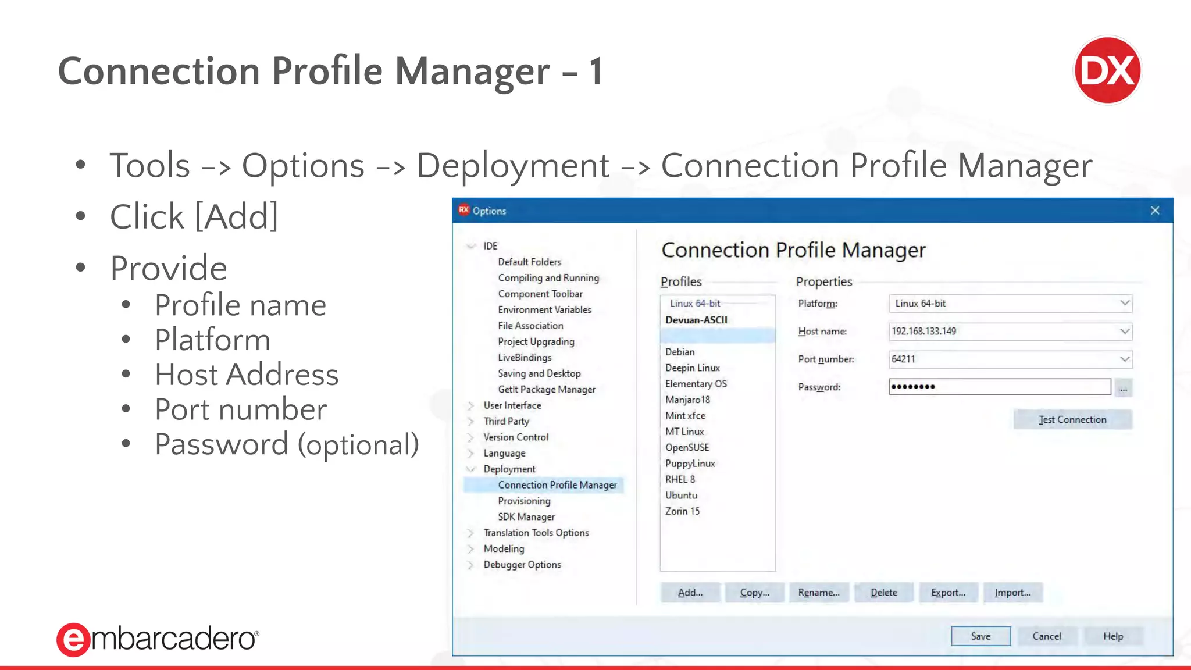Click the Save button

tap(981, 636)
